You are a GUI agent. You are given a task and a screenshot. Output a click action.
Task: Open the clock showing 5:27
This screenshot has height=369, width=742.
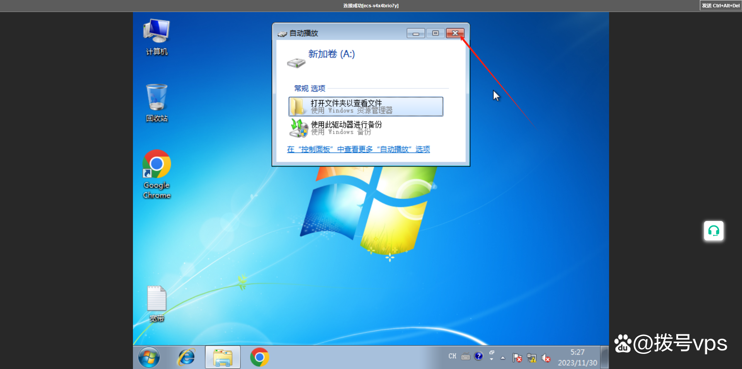577,357
